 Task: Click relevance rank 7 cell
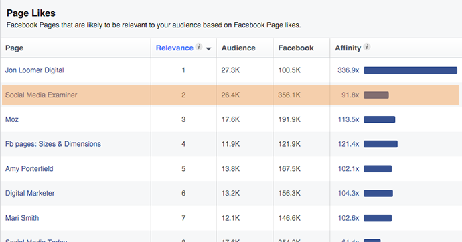(x=183, y=218)
